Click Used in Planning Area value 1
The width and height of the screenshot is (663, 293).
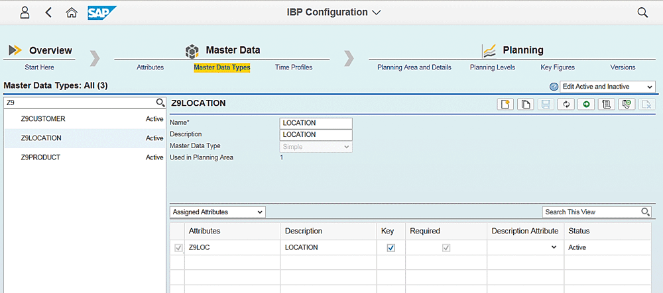(x=282, y=157)
